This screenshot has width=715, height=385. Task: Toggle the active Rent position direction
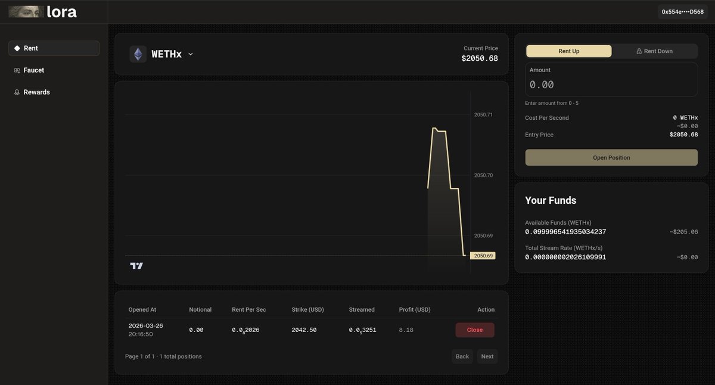(568, 51)
